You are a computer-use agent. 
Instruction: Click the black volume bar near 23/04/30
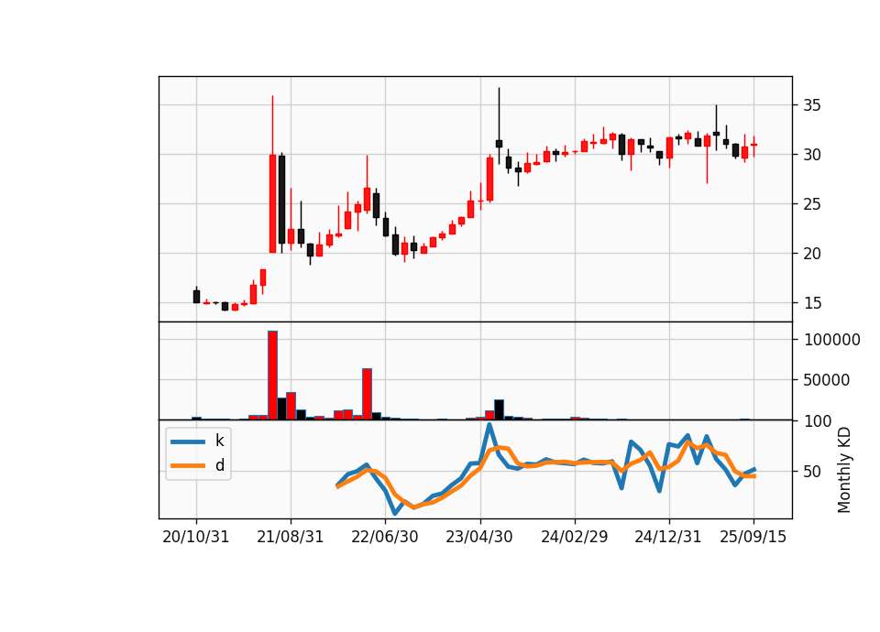point(499,409)
